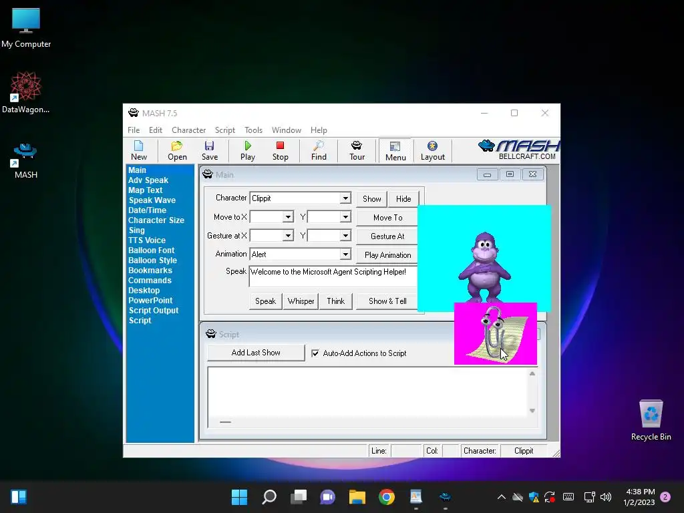Screen dimensions: 684x513
Task: Select Script Output in the sidebar
Action: tap(153, 311)
